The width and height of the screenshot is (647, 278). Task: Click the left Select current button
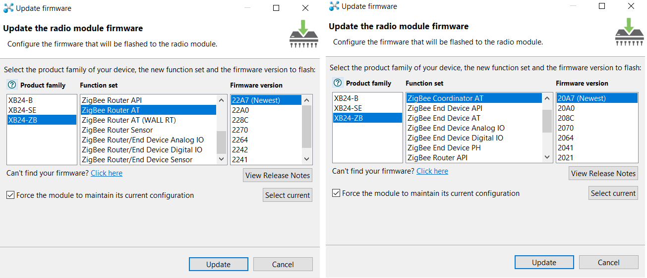pos(288,195)
